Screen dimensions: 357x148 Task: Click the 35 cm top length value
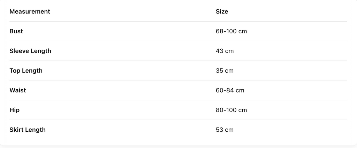[225, 71]
